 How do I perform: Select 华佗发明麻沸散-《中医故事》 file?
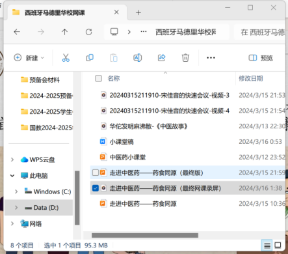coord(148,126)
